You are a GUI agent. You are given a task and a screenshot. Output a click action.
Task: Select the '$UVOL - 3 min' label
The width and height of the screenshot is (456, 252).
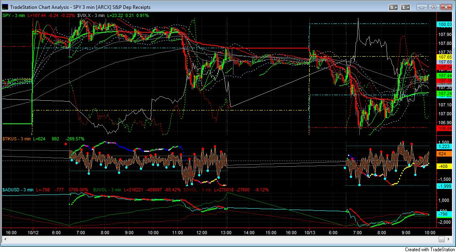(x=107, y=190)
